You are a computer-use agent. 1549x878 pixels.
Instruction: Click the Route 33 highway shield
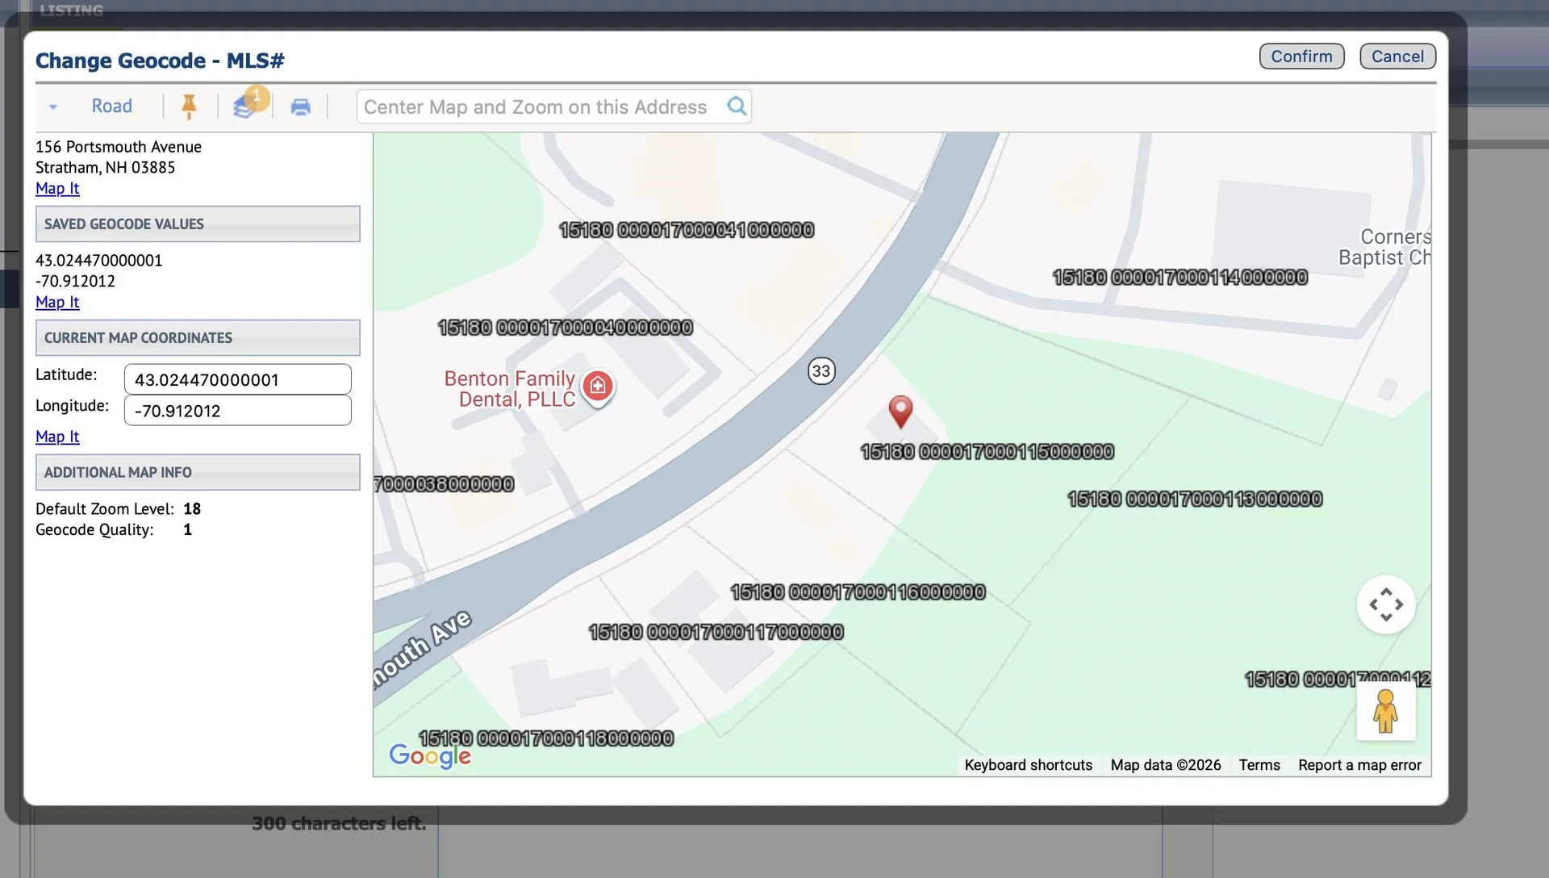pyautogui.click(x=821, y=371)
